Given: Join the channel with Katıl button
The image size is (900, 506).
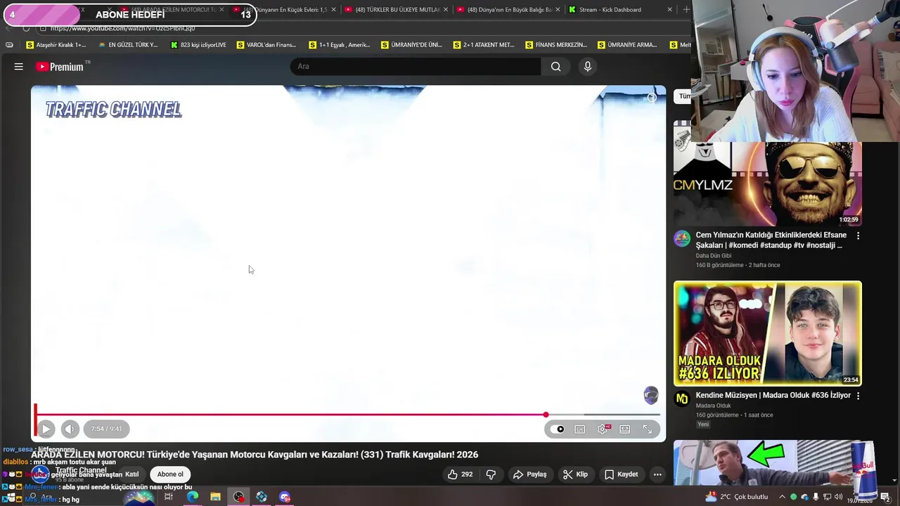Looking at the screenshot, I should pyautogui.click(x=131, y=474).
